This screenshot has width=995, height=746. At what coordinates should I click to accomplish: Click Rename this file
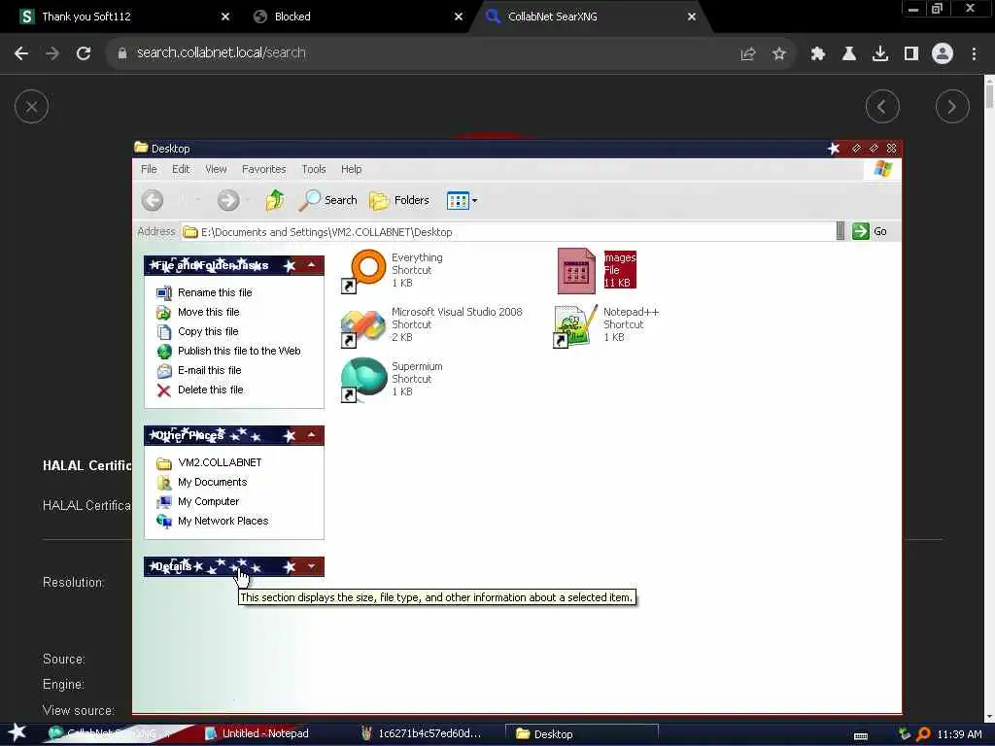pos(215,292)
